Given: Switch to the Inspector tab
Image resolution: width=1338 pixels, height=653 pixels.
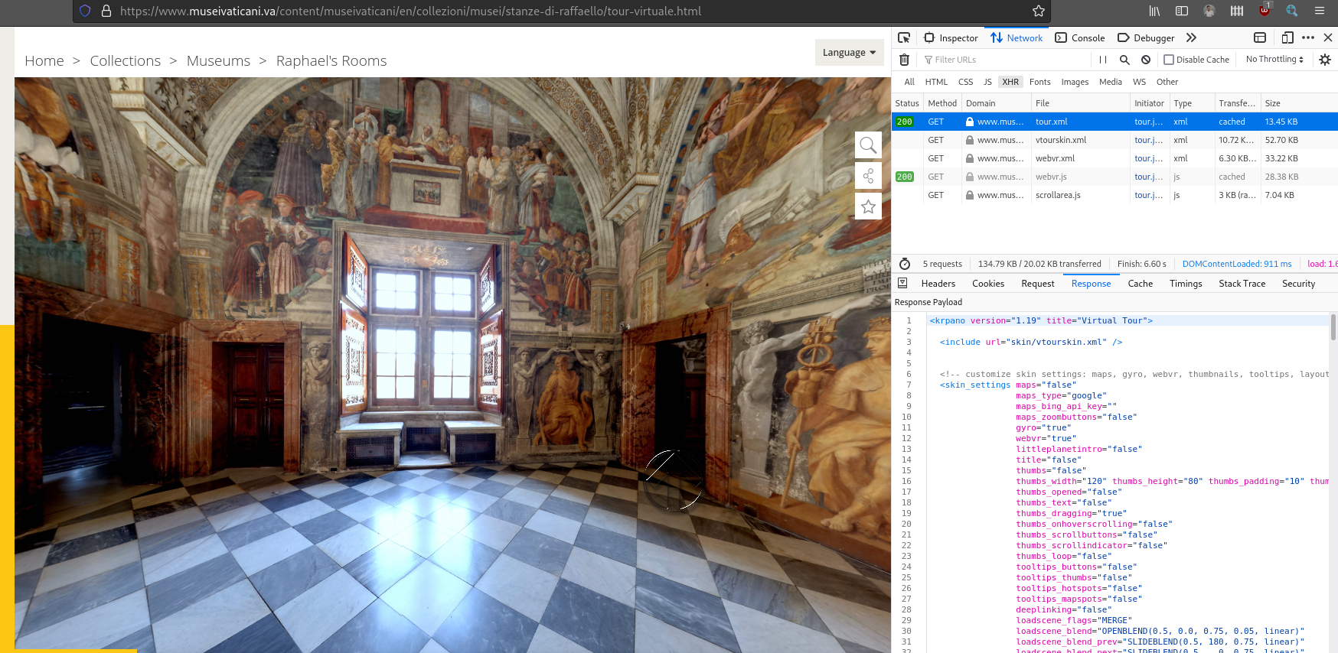Looking at the screenshot, I should tap(951, 37).
